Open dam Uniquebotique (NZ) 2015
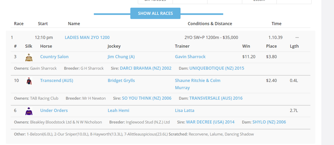The image size is (334, 145). tap(216, 68)
